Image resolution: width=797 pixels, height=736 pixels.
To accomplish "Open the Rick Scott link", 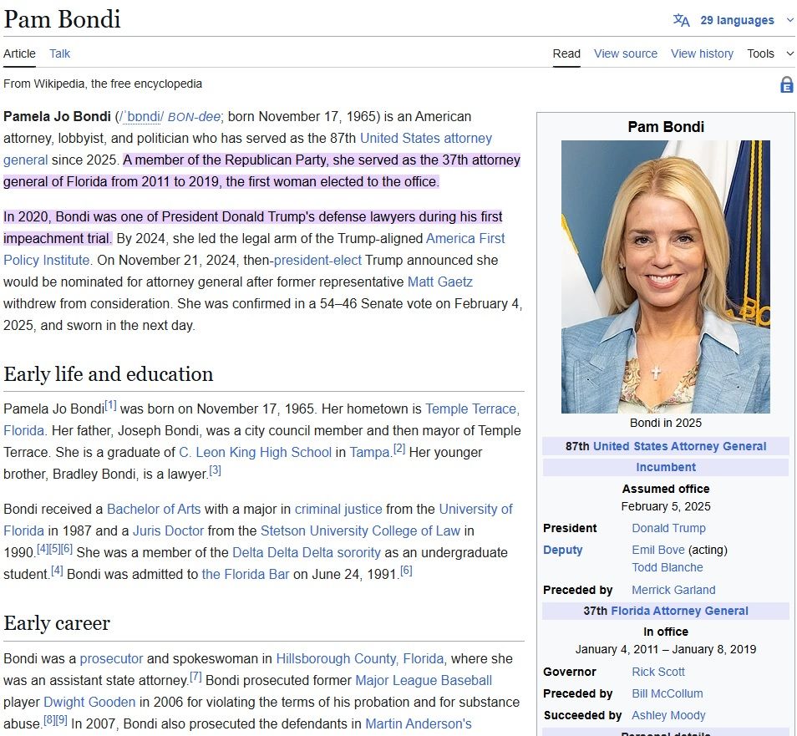I will point(657,672).
